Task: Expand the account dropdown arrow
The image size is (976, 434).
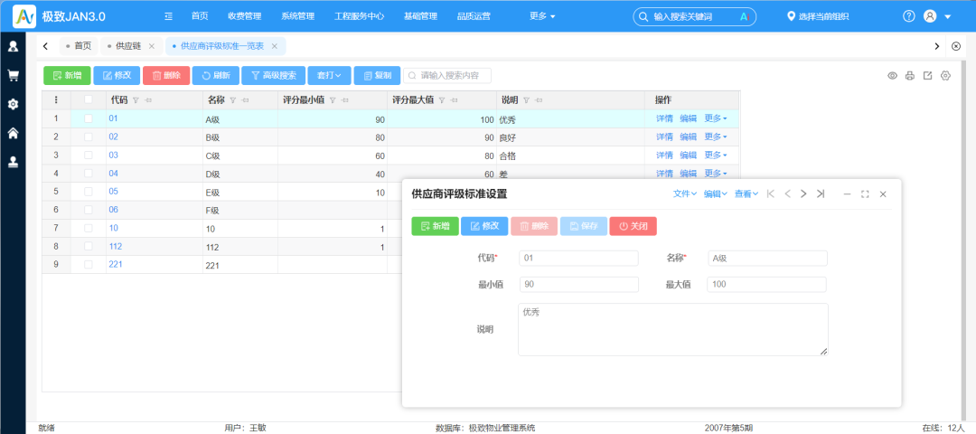Action: (x=948, y=17)
